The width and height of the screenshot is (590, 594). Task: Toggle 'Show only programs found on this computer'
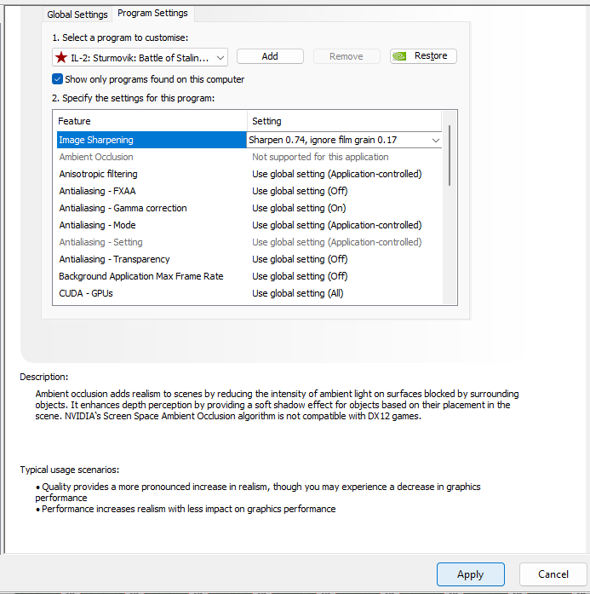tap(58, 79)
